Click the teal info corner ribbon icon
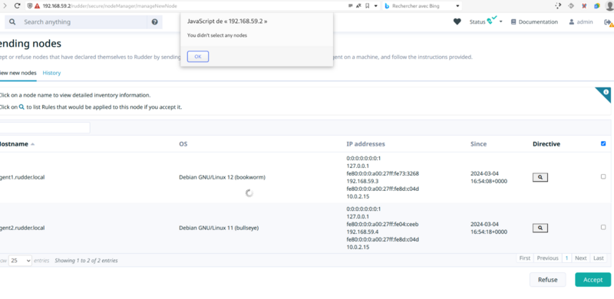Viewport: 614px width, 299px height. tap(606, 92)
